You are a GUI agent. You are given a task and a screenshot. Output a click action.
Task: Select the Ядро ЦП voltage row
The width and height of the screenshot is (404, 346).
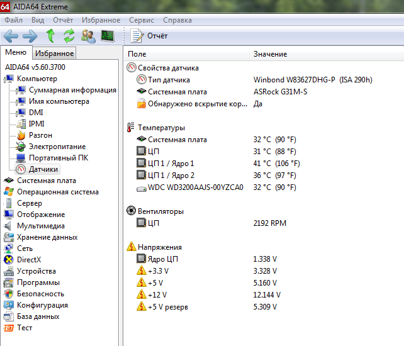(x=157, y=259)
